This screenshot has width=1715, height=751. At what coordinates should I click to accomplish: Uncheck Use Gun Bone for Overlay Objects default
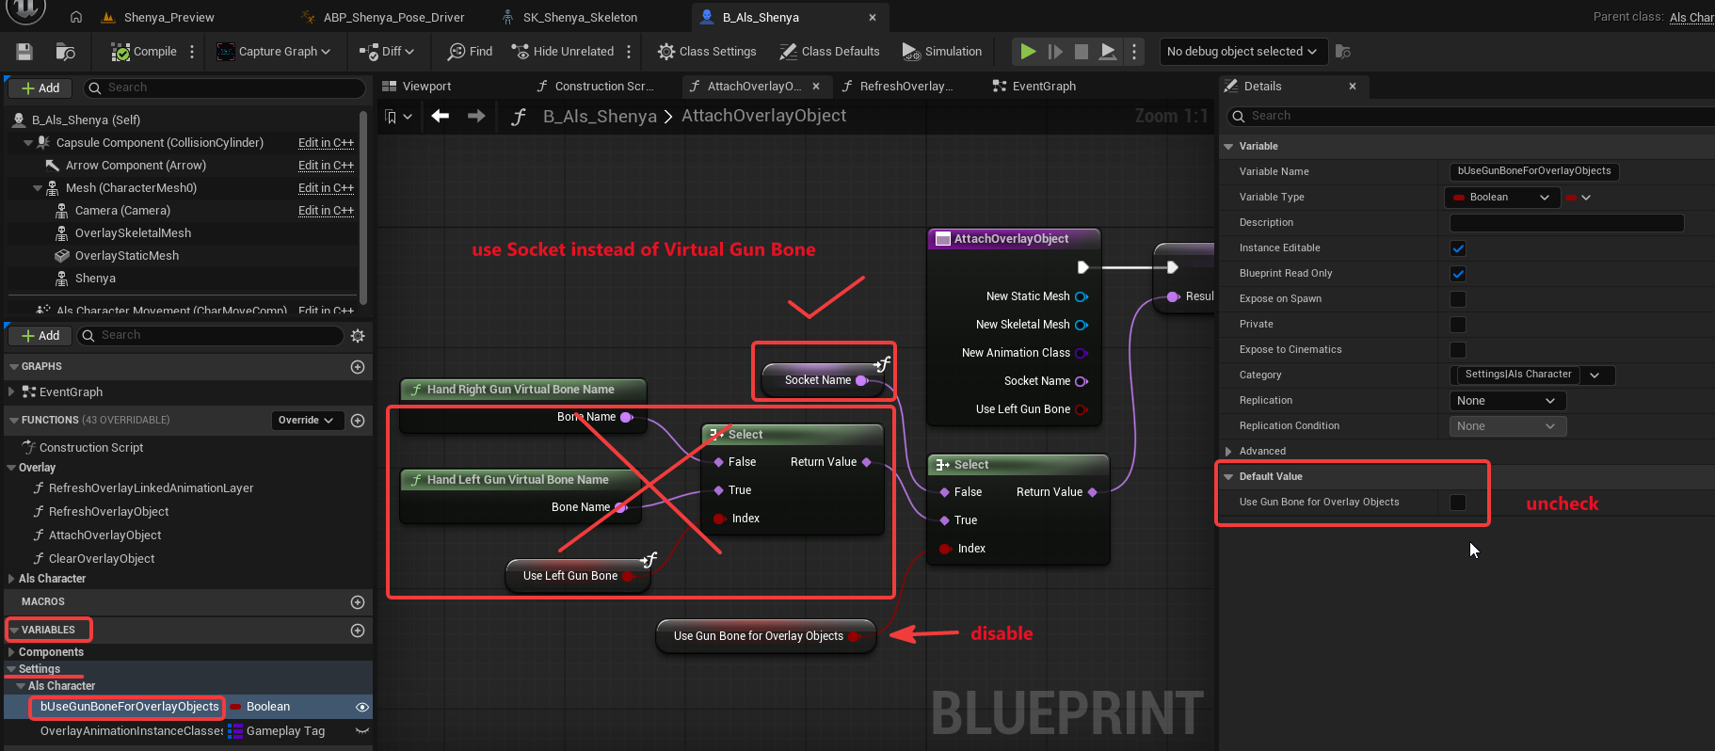coord(1458,503)
